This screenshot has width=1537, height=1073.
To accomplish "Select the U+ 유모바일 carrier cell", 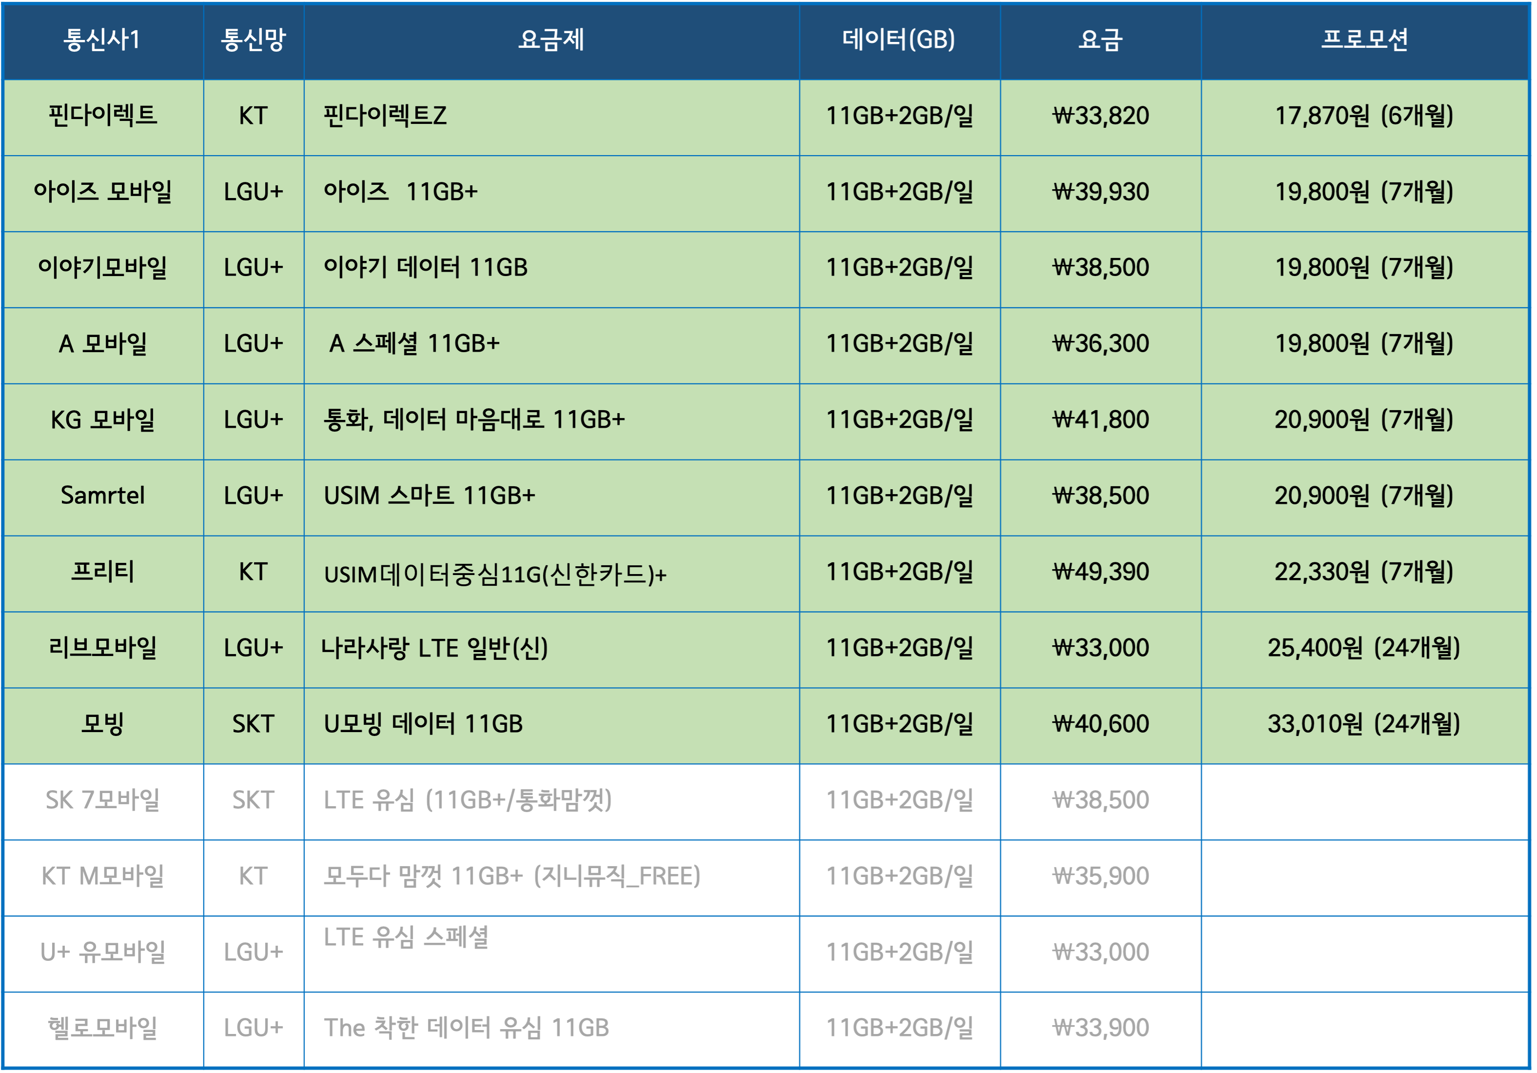I will 102,954.
